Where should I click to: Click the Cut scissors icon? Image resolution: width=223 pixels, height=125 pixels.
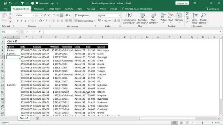click(10, 14)
